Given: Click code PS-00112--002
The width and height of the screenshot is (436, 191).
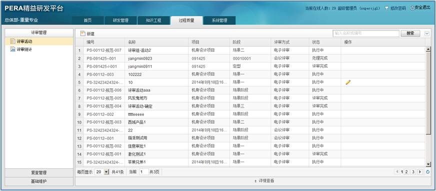Looking at the screenshot, I should [100, 114].
